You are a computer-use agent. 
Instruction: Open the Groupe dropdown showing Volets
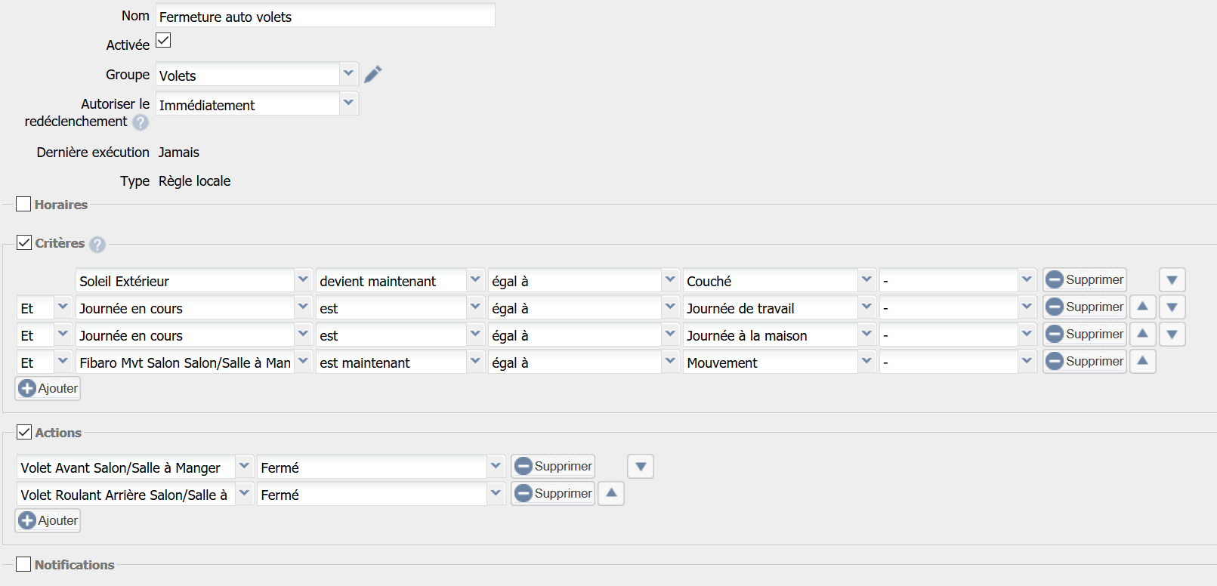(348, 74)
